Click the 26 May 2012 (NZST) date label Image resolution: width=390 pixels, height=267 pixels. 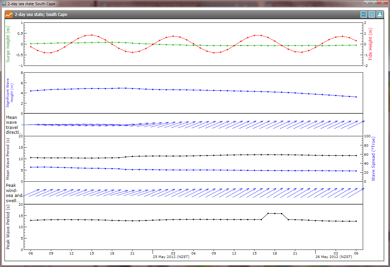pos(334,257)
